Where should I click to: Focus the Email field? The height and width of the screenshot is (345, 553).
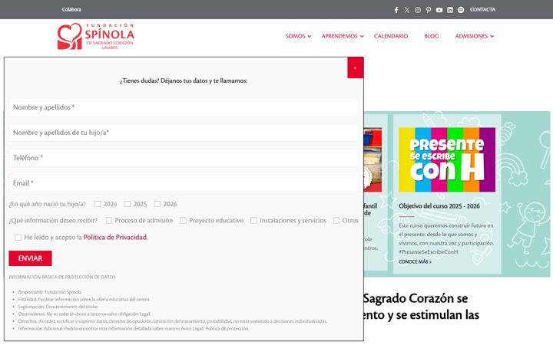point(184,183)
